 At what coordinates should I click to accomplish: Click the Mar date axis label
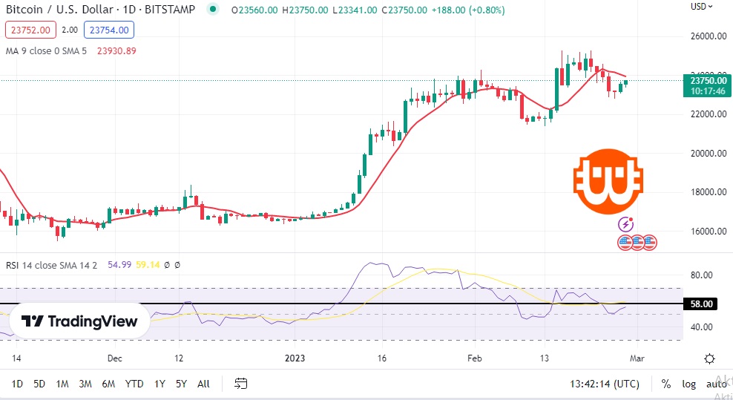point(637,358)
